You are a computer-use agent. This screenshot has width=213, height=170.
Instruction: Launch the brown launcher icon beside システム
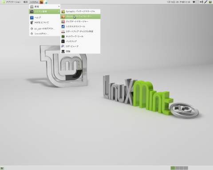(41, 2)
